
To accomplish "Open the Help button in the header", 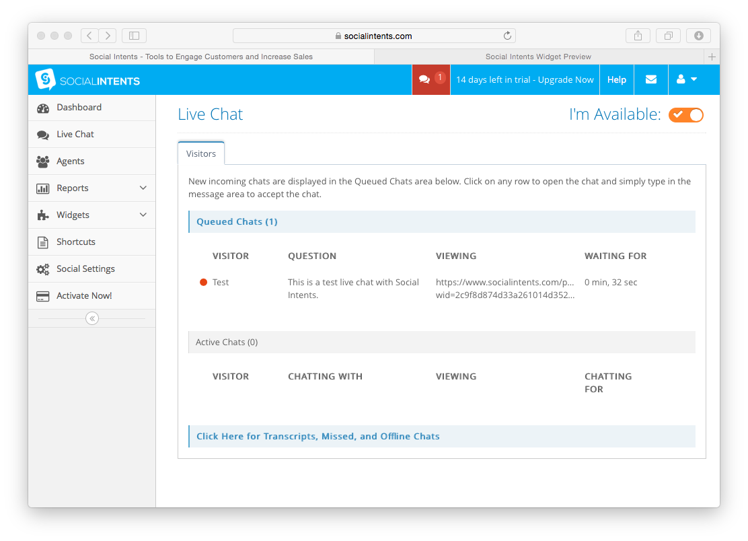I will [617, 79].
